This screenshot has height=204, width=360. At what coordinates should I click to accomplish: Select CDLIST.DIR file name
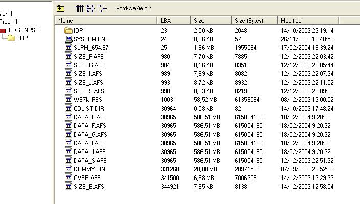tap(89, 108)
